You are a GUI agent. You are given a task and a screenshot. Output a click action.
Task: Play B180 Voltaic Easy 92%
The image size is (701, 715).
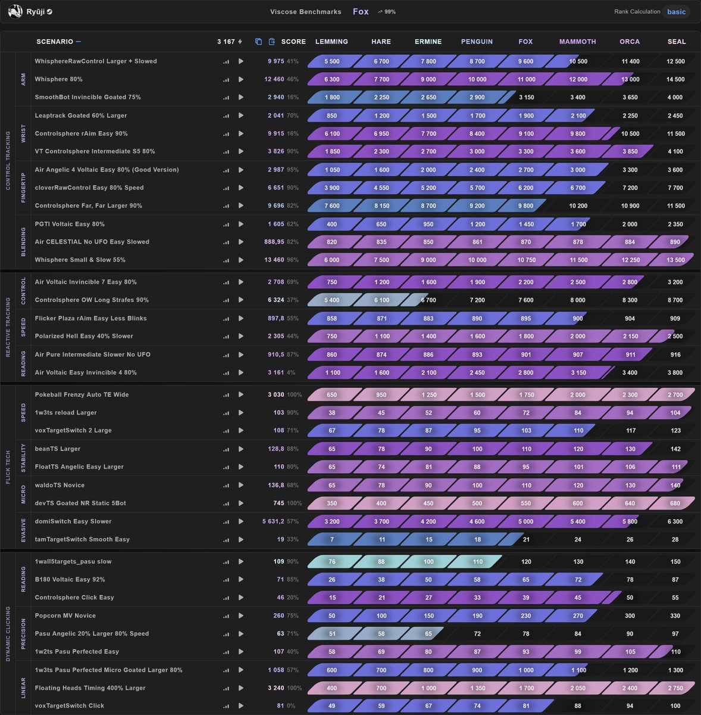(x=241, y=579)
